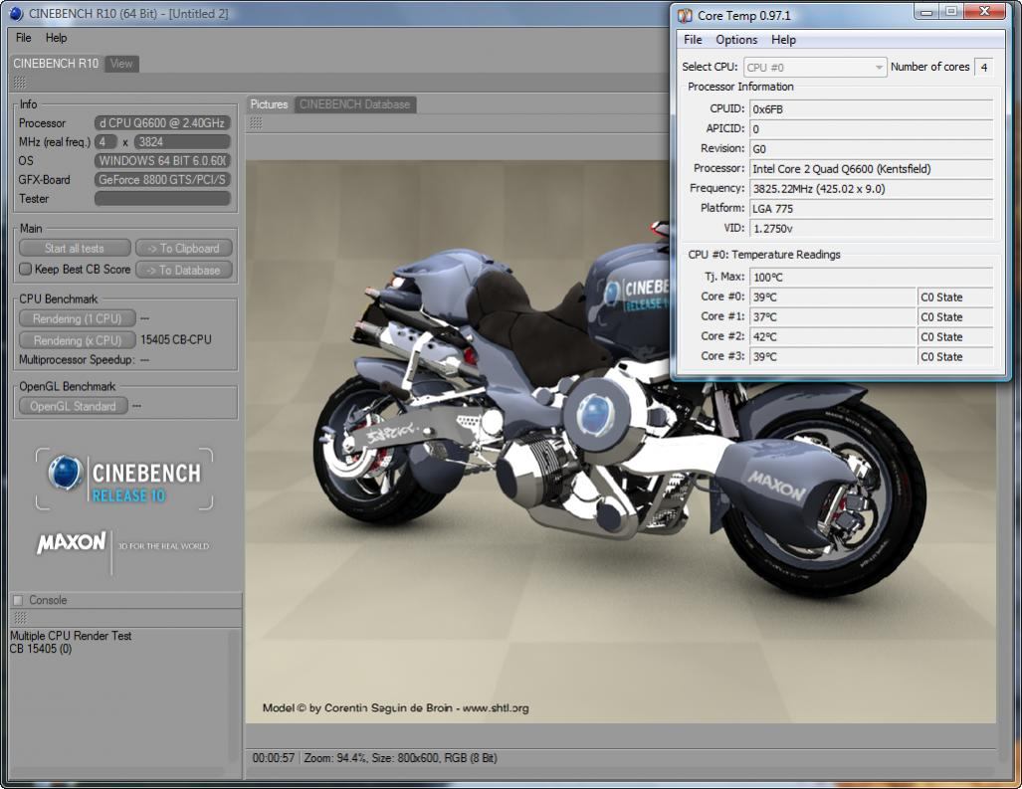The width and height of the screenshot is (1022, 789).
Task: Click the Number of cores value box
Action: (983, 67)
